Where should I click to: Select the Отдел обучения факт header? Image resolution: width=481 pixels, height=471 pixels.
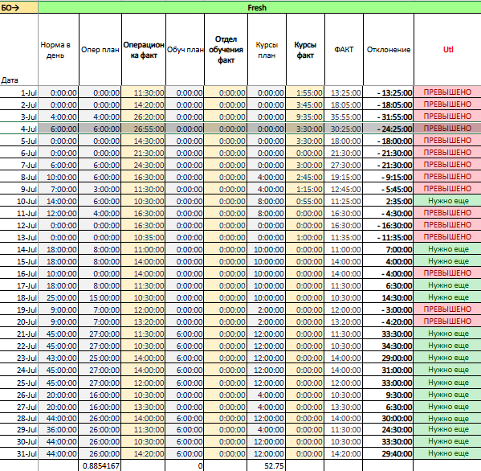226,50
